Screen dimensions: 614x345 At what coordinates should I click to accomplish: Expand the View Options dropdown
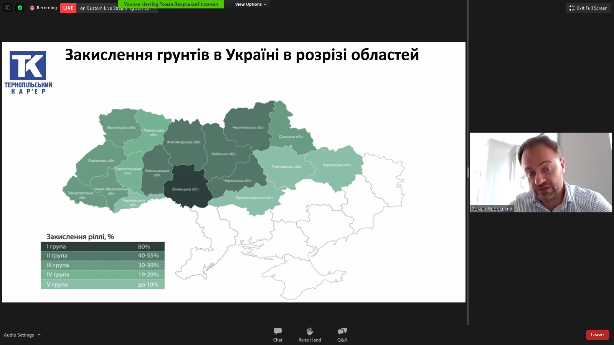click(251, 4)
